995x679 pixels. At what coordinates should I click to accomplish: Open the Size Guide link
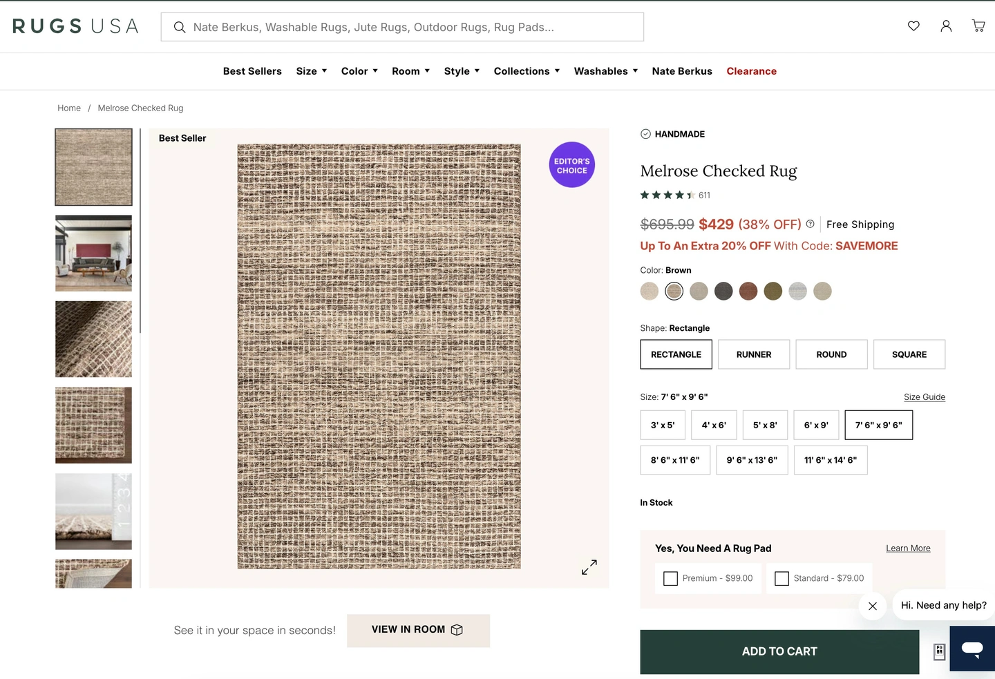(x=924, y=397)
